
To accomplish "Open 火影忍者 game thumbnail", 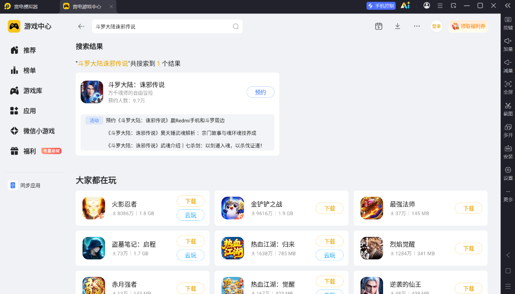I will tap(94, 208).
